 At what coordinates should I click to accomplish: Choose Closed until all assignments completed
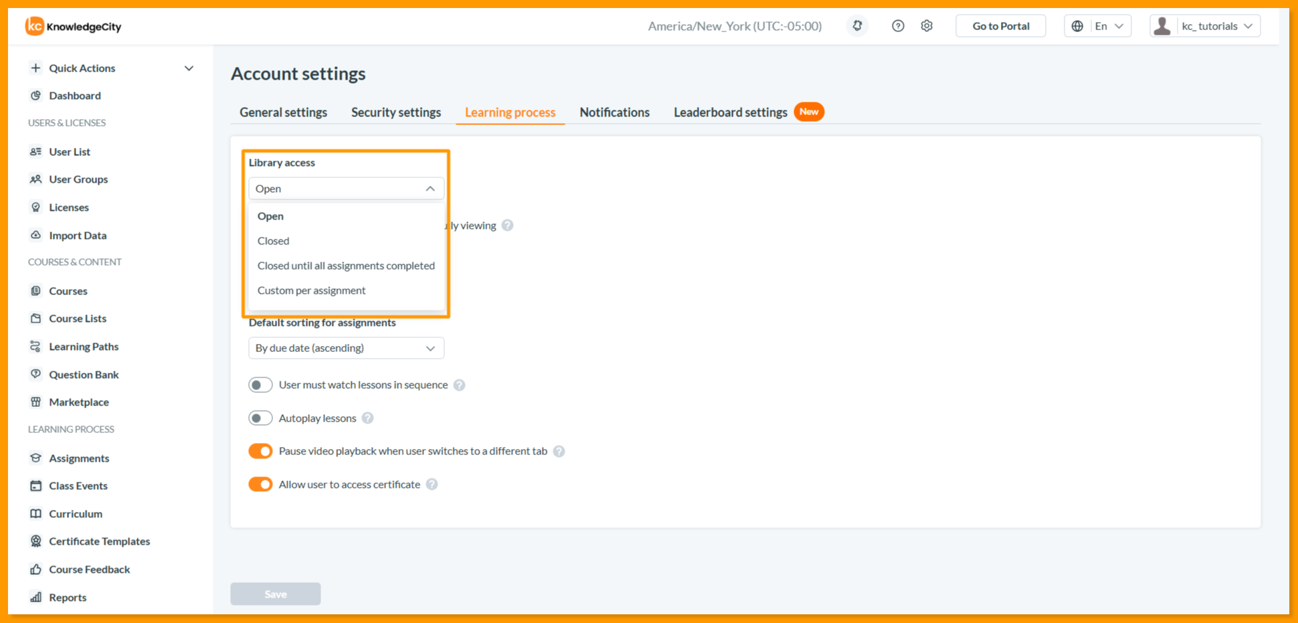tap(346, 266)
